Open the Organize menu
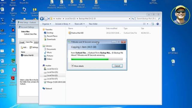Image resolution: width=192 pixels, height=108 pixels. 46,24
